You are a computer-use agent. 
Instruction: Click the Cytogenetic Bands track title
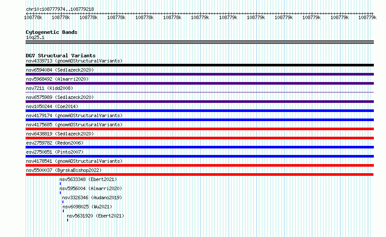tap(52, 32)
